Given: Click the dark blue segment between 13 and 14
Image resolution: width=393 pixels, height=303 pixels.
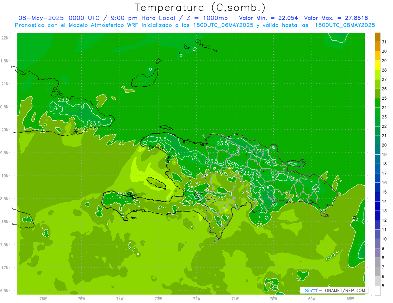Looking at the screenshot, I should 378,206.
